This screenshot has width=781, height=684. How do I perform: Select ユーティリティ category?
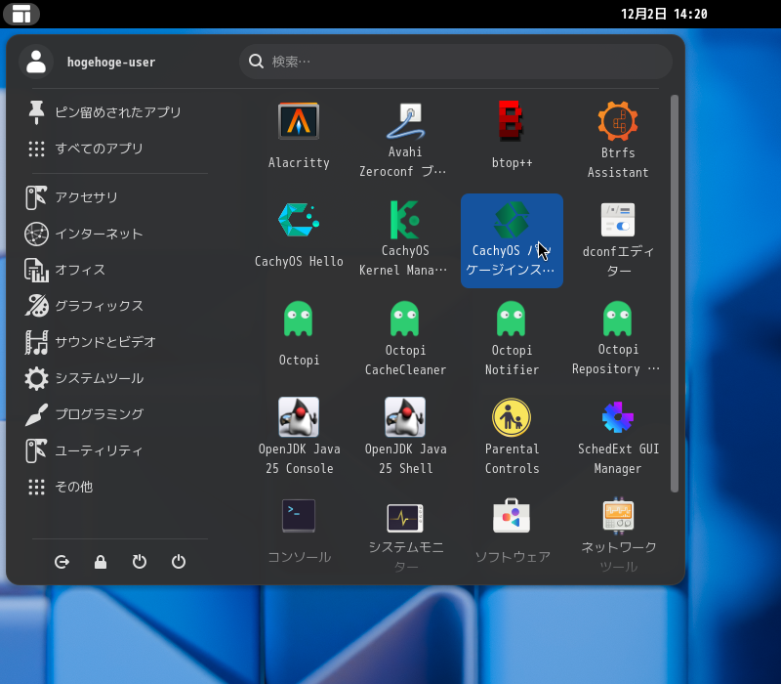(116, 450)
